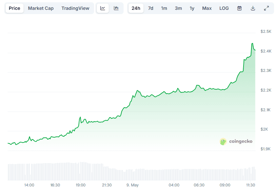Click the $2.2K axis label
The height and width of the screenshot is (191, 276).
point(266,90)
